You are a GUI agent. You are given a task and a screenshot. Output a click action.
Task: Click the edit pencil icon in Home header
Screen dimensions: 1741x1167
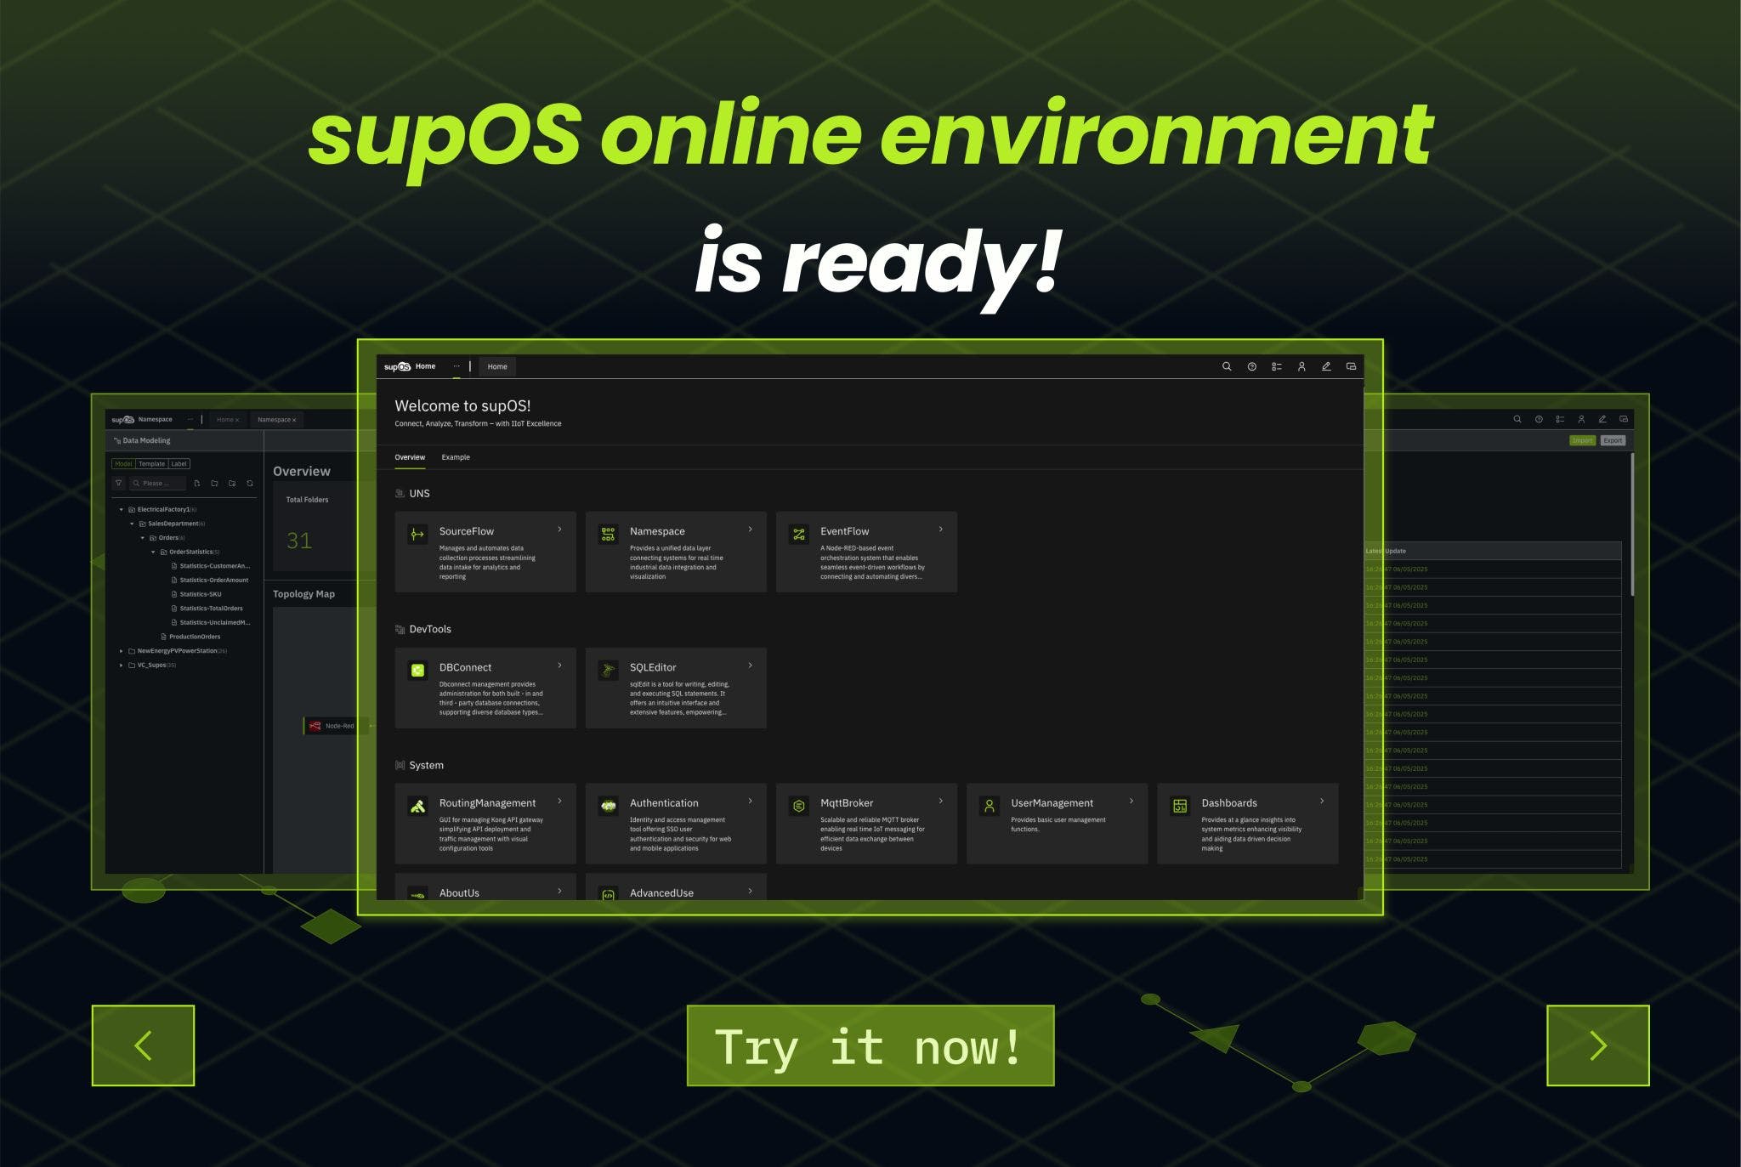[x=1326, y=366]
